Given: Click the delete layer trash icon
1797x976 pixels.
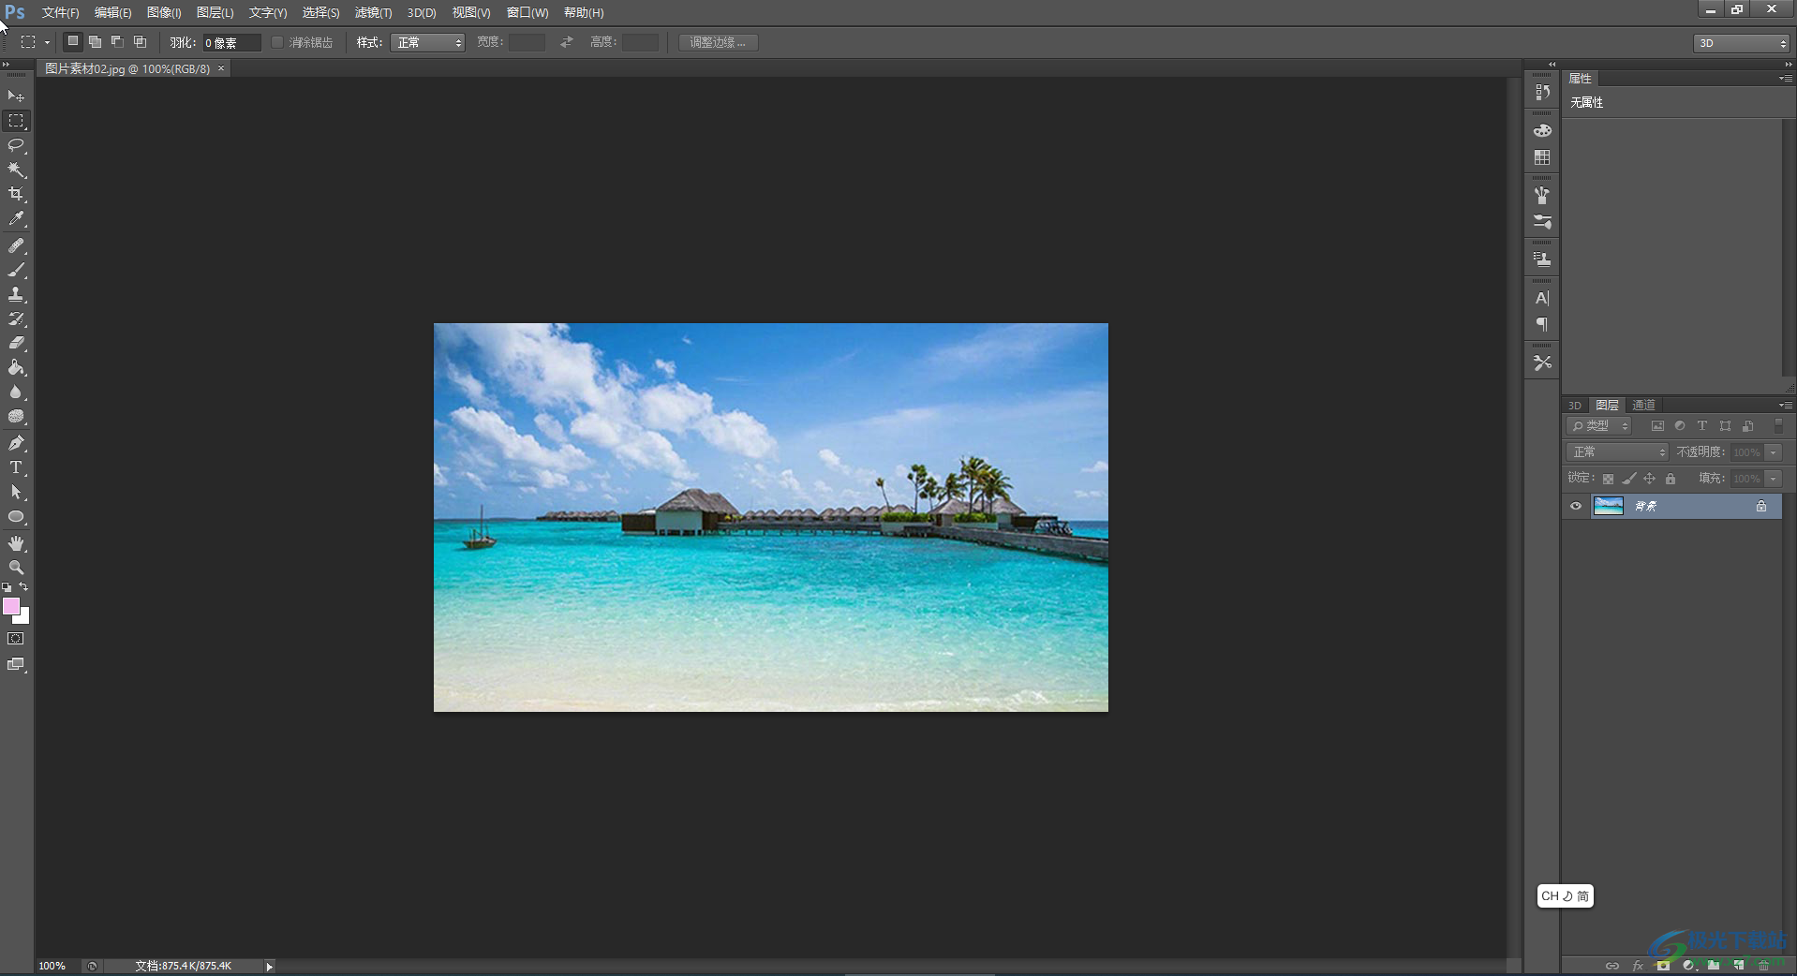Looking at the screenshot, I should (1763, 966).
